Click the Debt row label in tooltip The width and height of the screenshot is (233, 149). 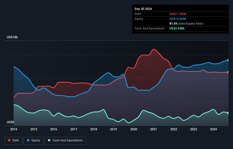(x=138, y=14)
